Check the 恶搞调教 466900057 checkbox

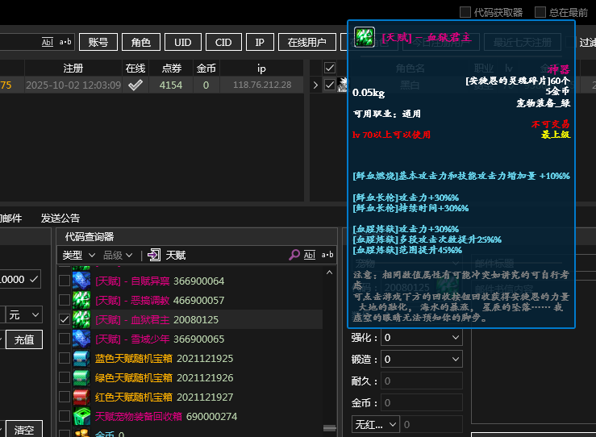tap(65, 300)
